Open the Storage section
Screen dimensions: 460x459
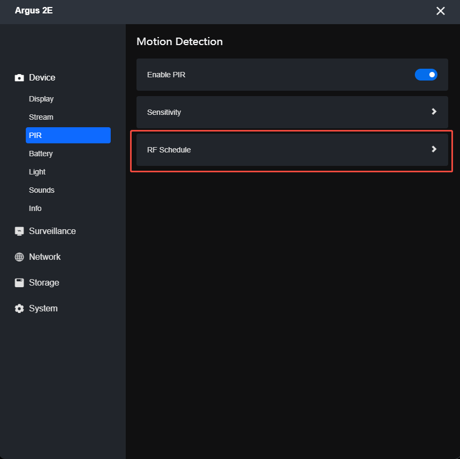(44, 283)
